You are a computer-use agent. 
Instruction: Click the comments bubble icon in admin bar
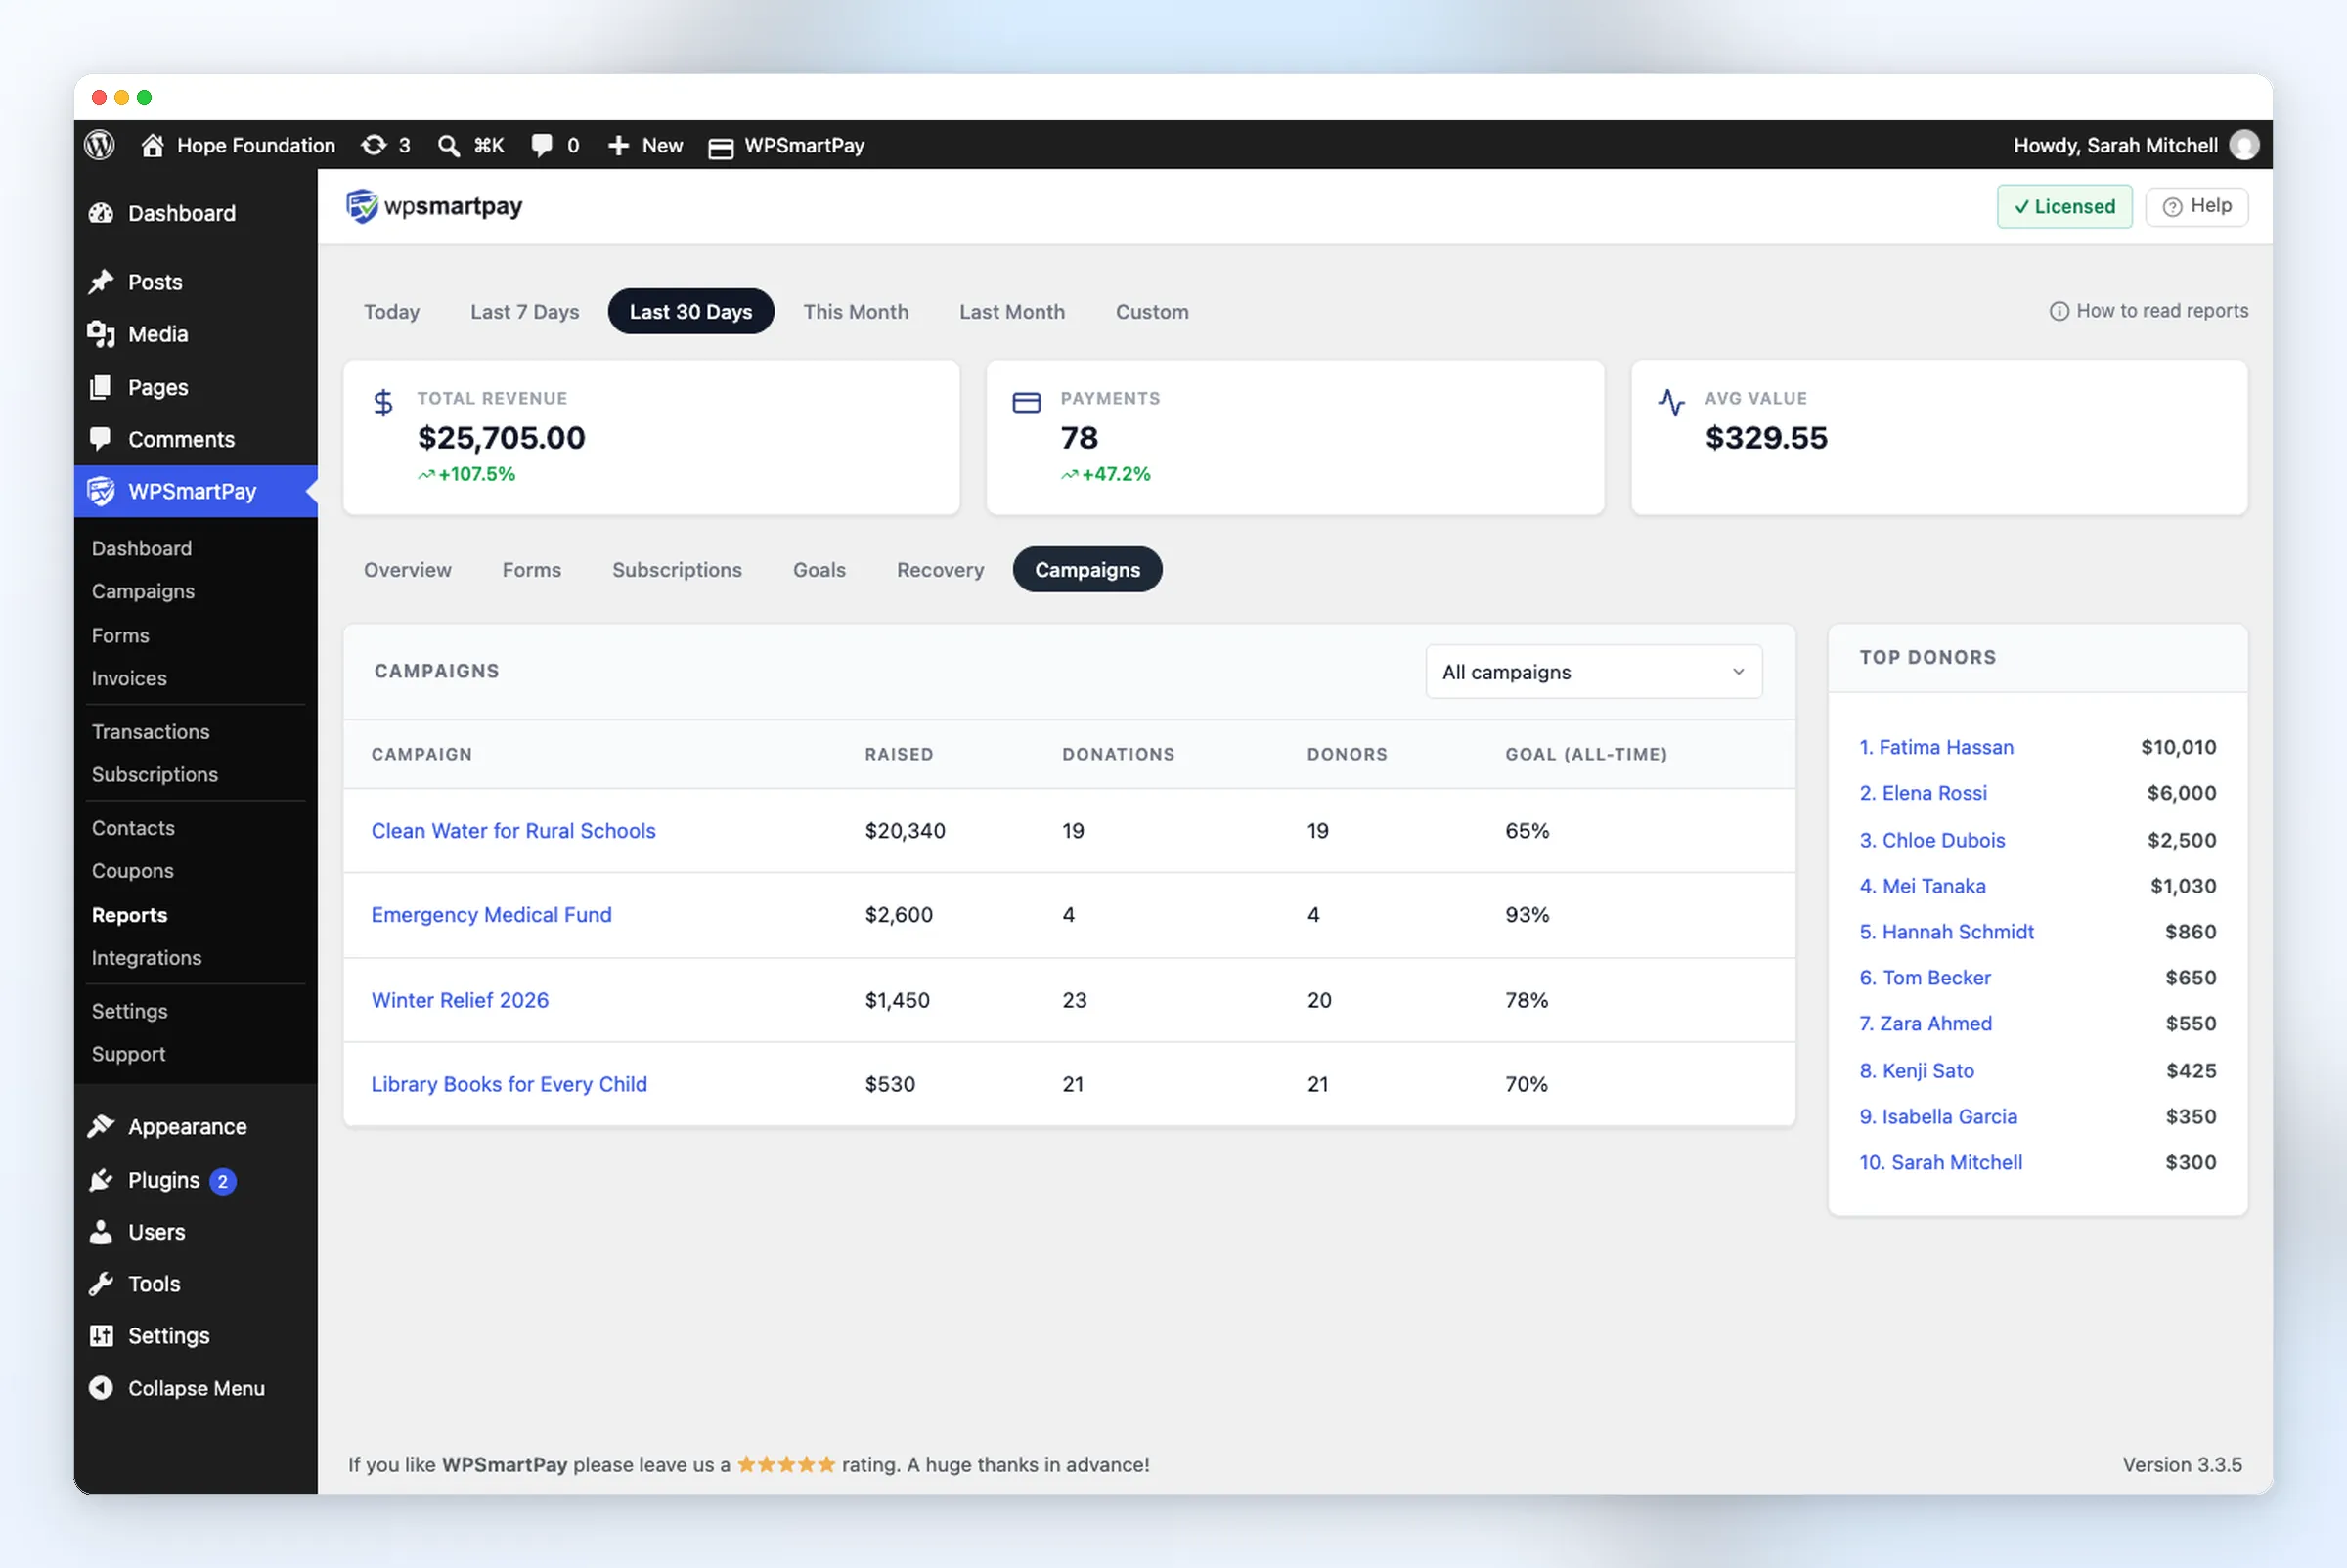[541, 146]
